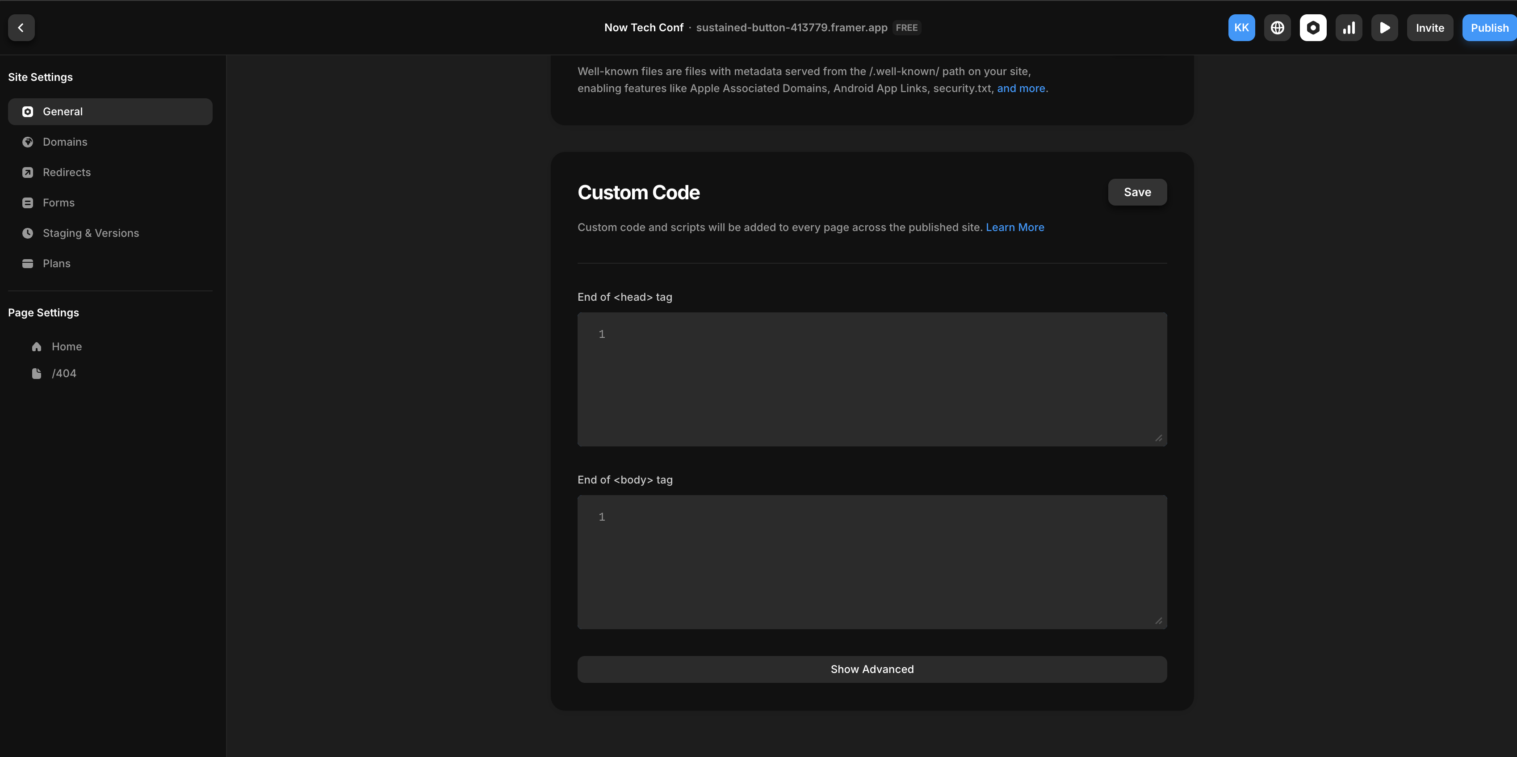Click the 'End of <body> tag' label

point(625,479)
